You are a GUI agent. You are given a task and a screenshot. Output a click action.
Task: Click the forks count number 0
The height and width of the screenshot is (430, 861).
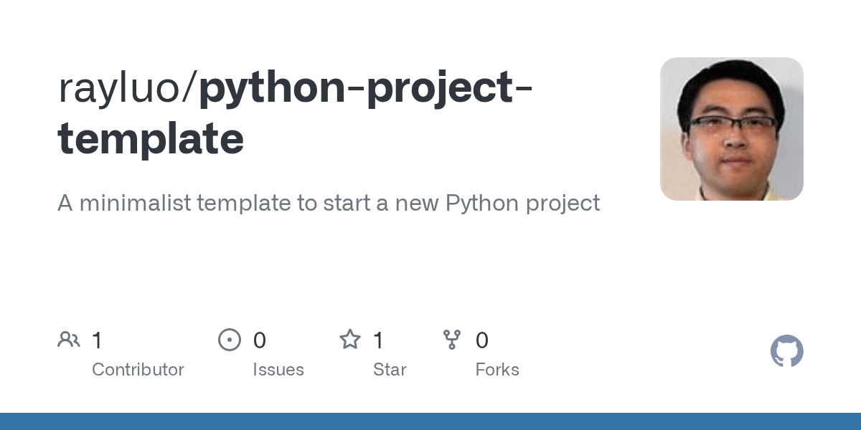tap(482, 340)
